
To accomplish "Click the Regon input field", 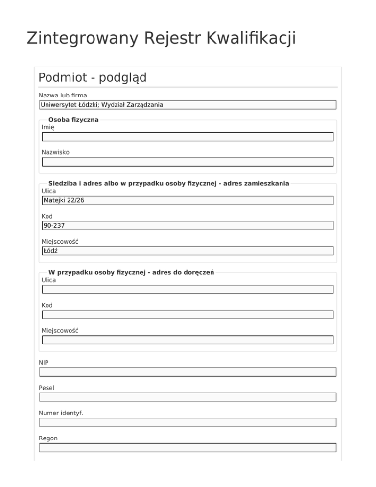I will 188,448.
